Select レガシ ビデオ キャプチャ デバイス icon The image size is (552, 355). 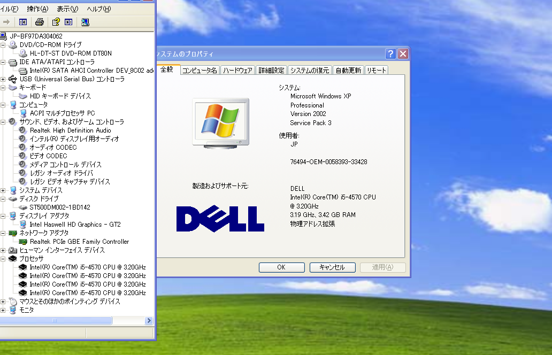click(x=23, y=182)
